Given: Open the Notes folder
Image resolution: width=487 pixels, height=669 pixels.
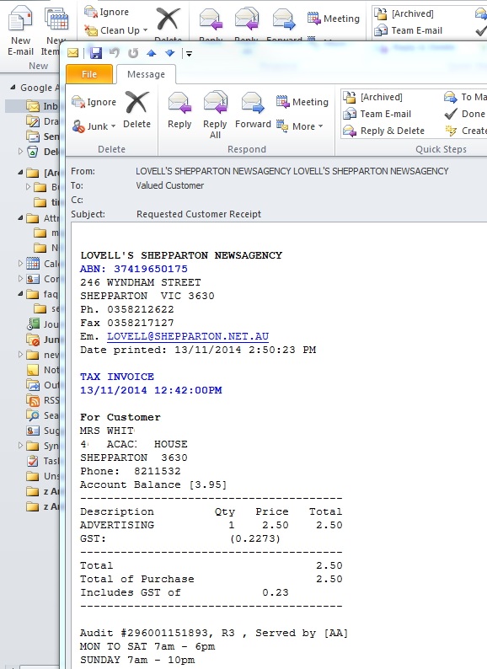Looking at the screenshot, I should point(42,370).
